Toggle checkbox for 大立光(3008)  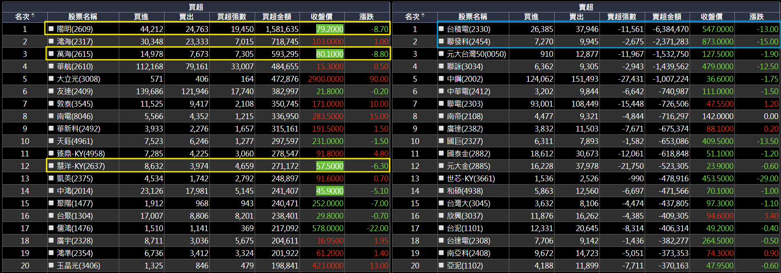[x=51, y=79]
